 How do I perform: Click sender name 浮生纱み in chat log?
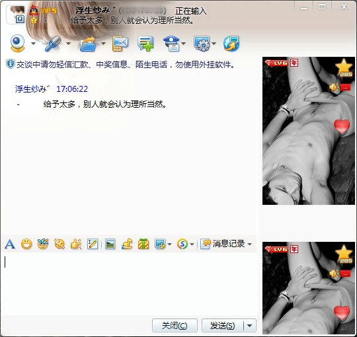click(x=32, y=89)
